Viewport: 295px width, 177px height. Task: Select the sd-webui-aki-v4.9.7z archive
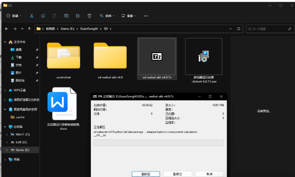157,58
